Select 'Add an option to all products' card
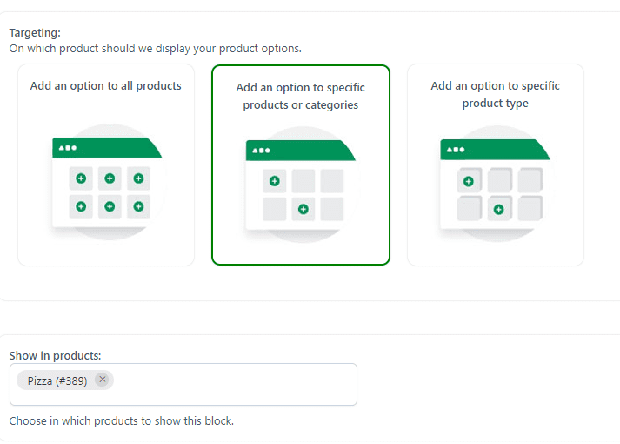This screenshot has width=620, height=444. coord(106,165)
